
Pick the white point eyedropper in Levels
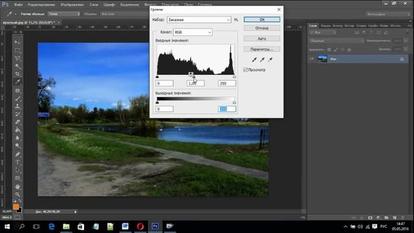click(x=270, y=60)
